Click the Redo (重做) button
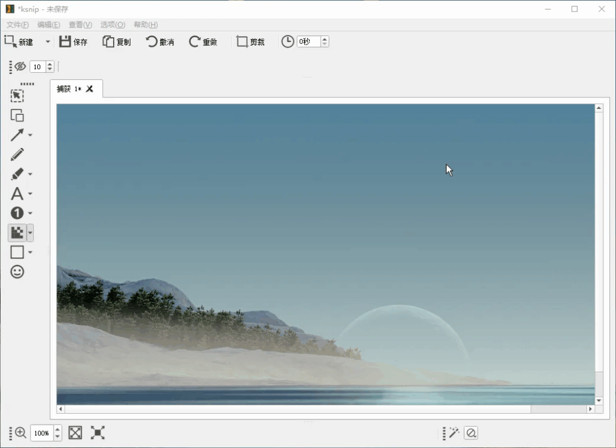 (203, 41)
